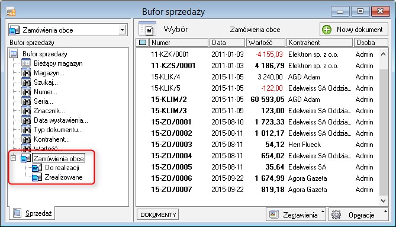This screenshot has width=396, height=227.
Task: Close the Bufor sprzedaży window
Action: click(x=380, y=11)
